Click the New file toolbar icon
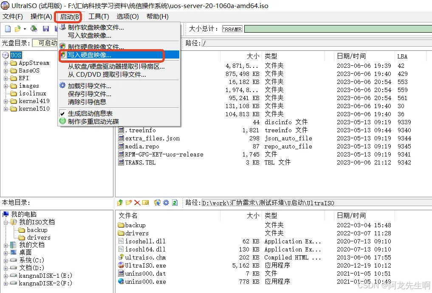The height and width of the screenshot is (293, 432). [8, 29]
